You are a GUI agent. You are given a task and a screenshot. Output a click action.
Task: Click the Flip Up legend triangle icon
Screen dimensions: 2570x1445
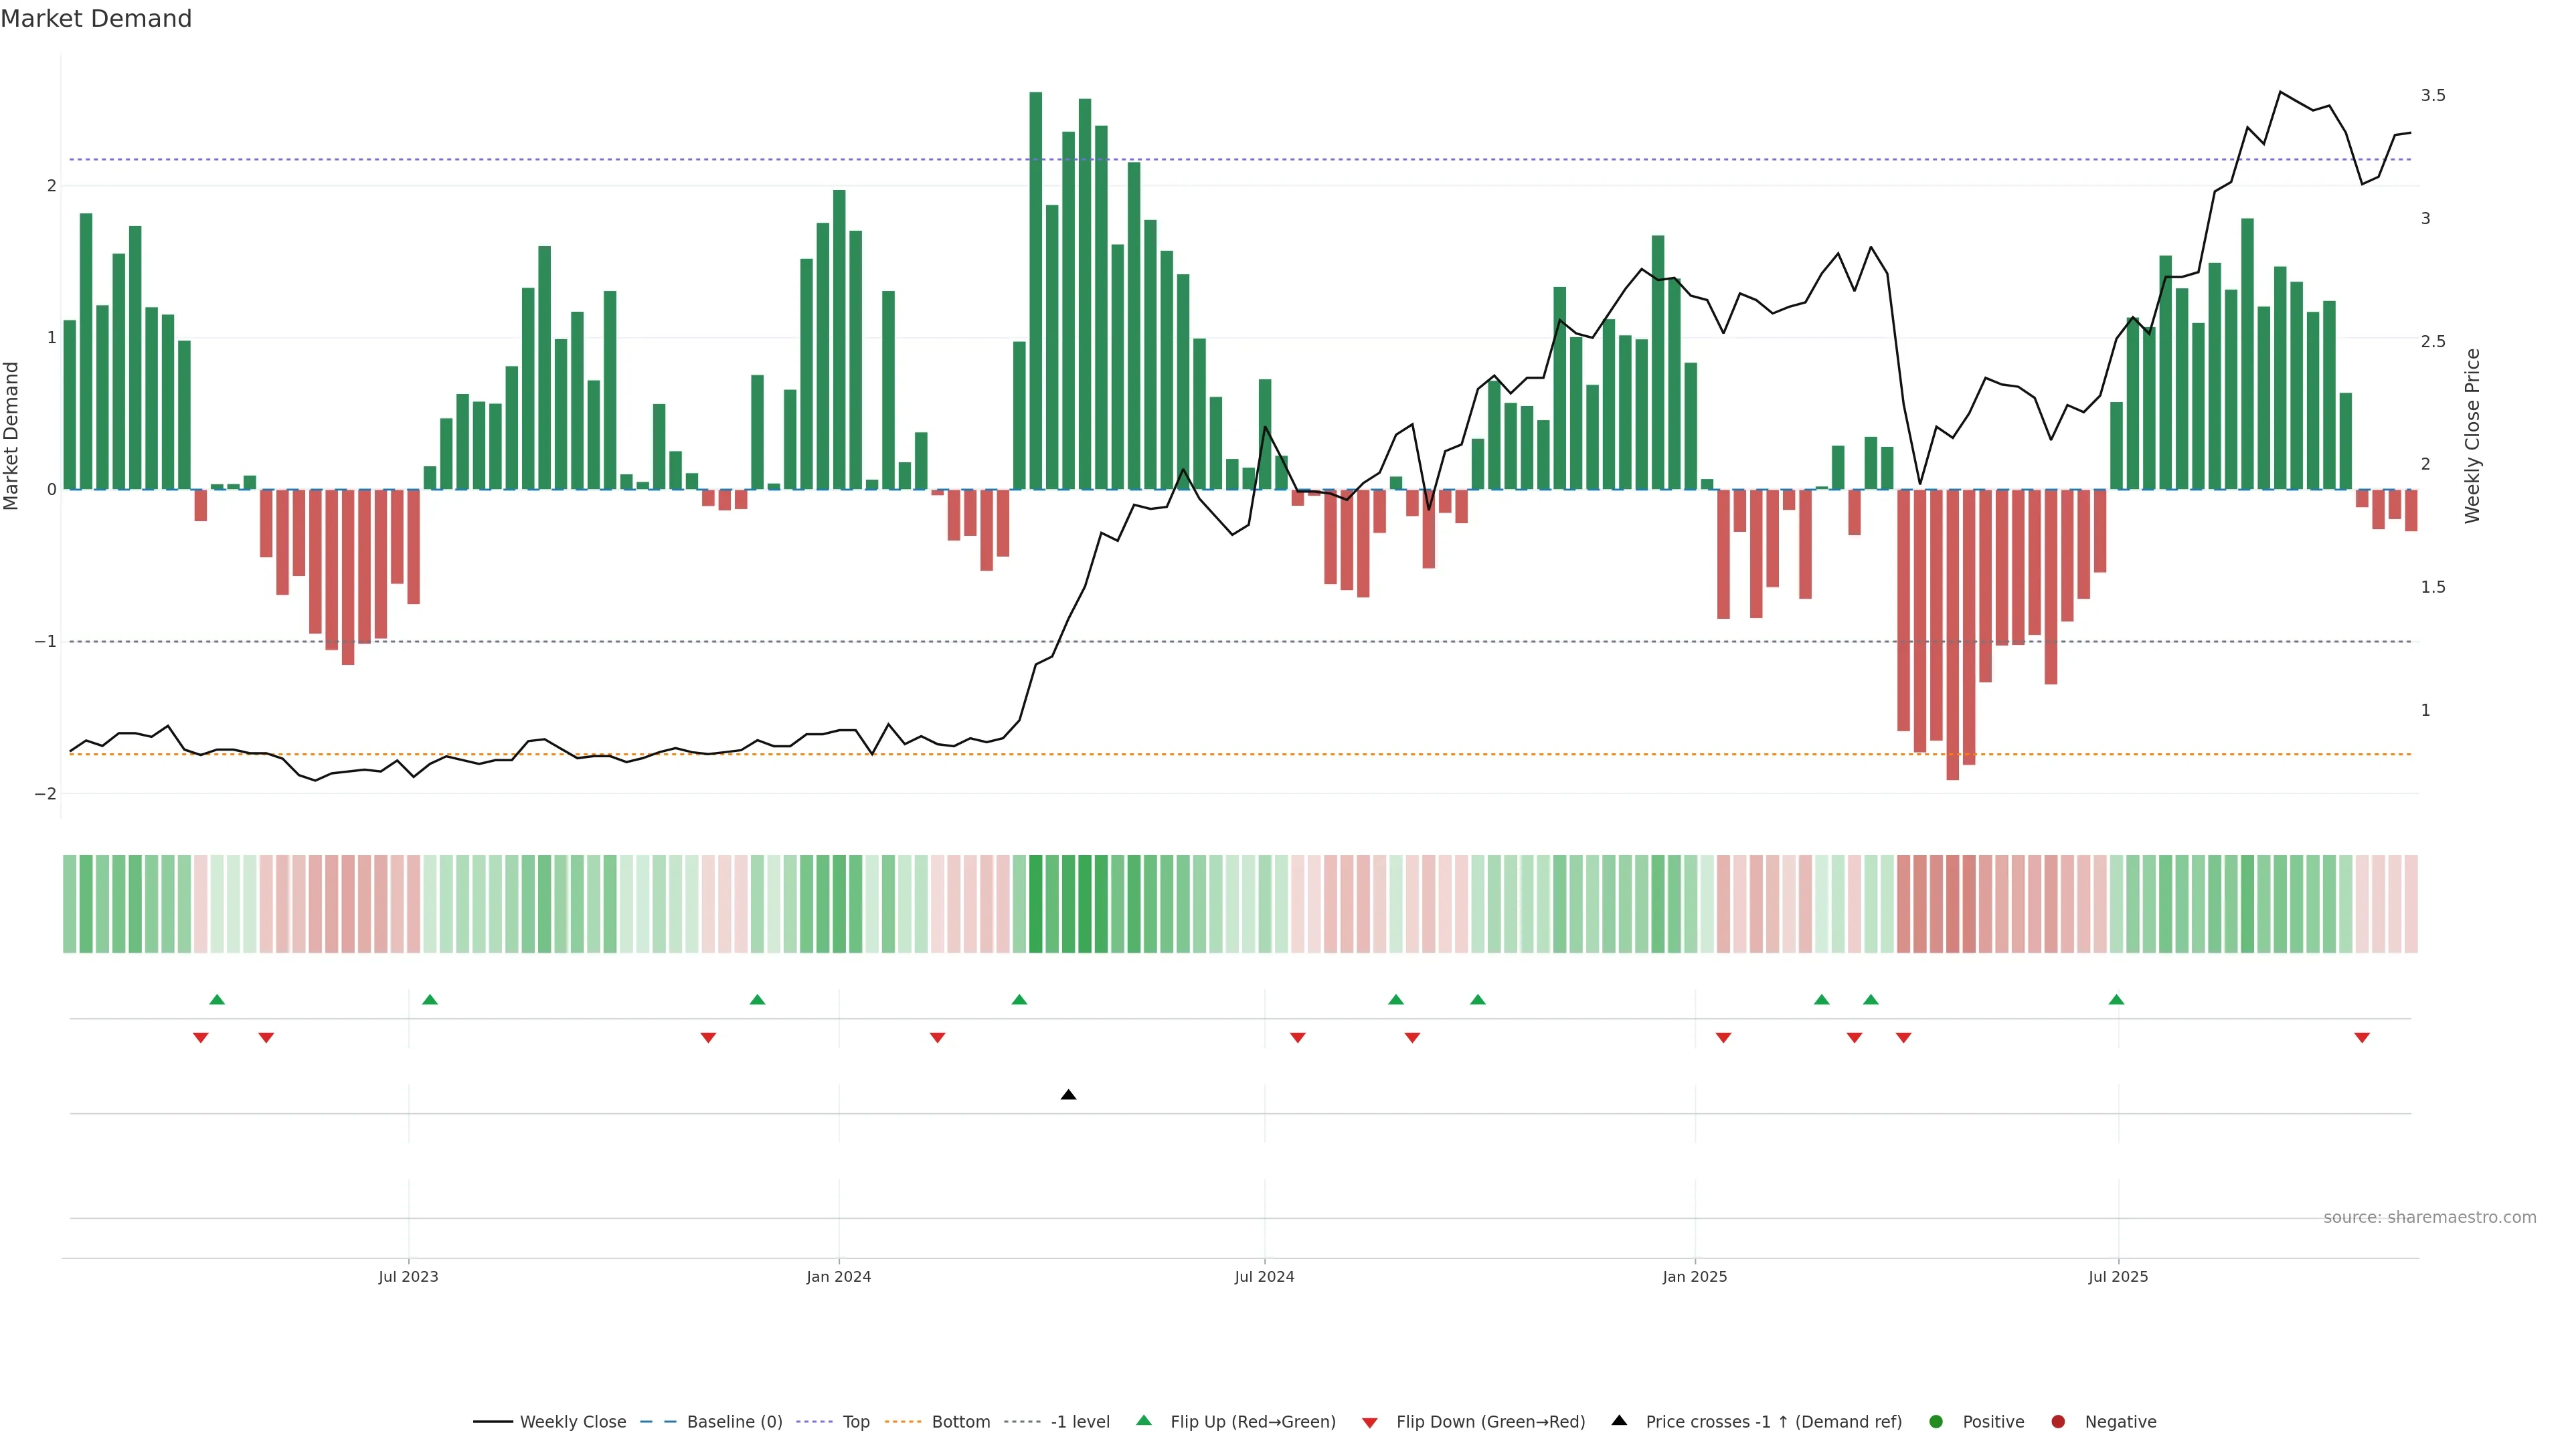[1144, 1420]
